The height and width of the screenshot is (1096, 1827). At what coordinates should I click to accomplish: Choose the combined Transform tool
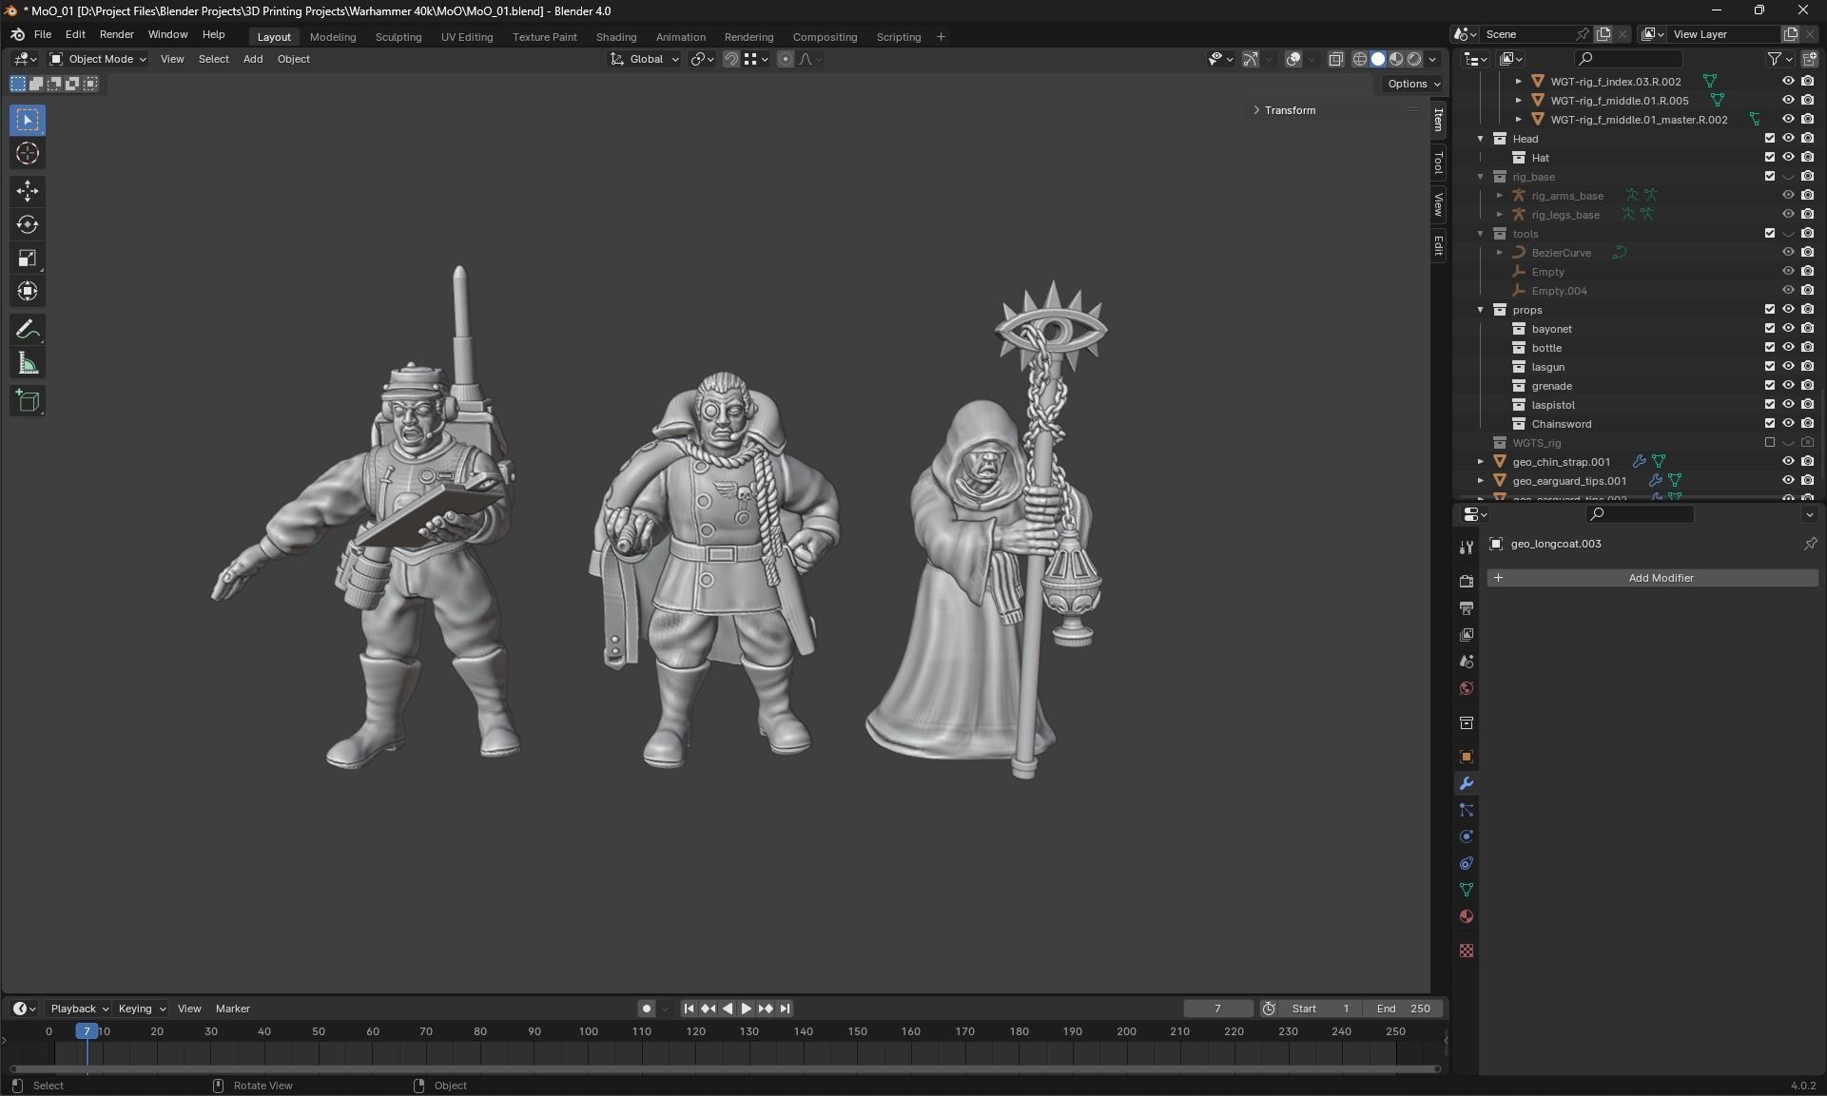pos(27,291)
